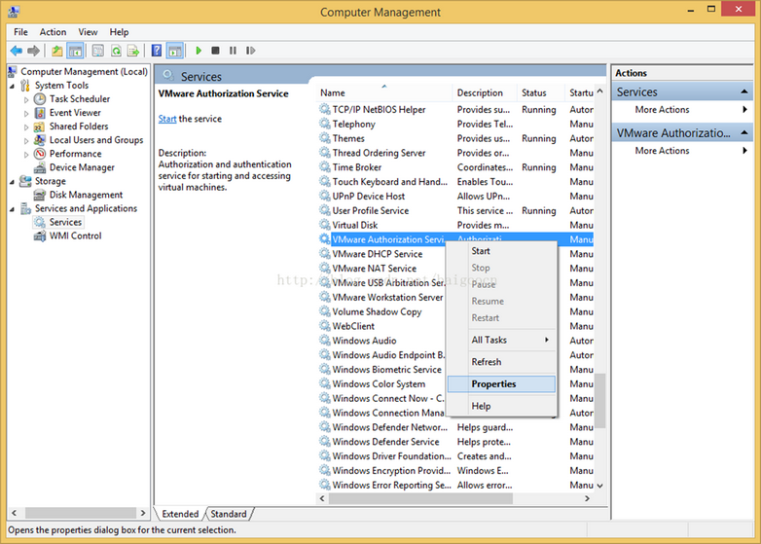
Task: Collapse the System Tools tree node
Action: 12,86
